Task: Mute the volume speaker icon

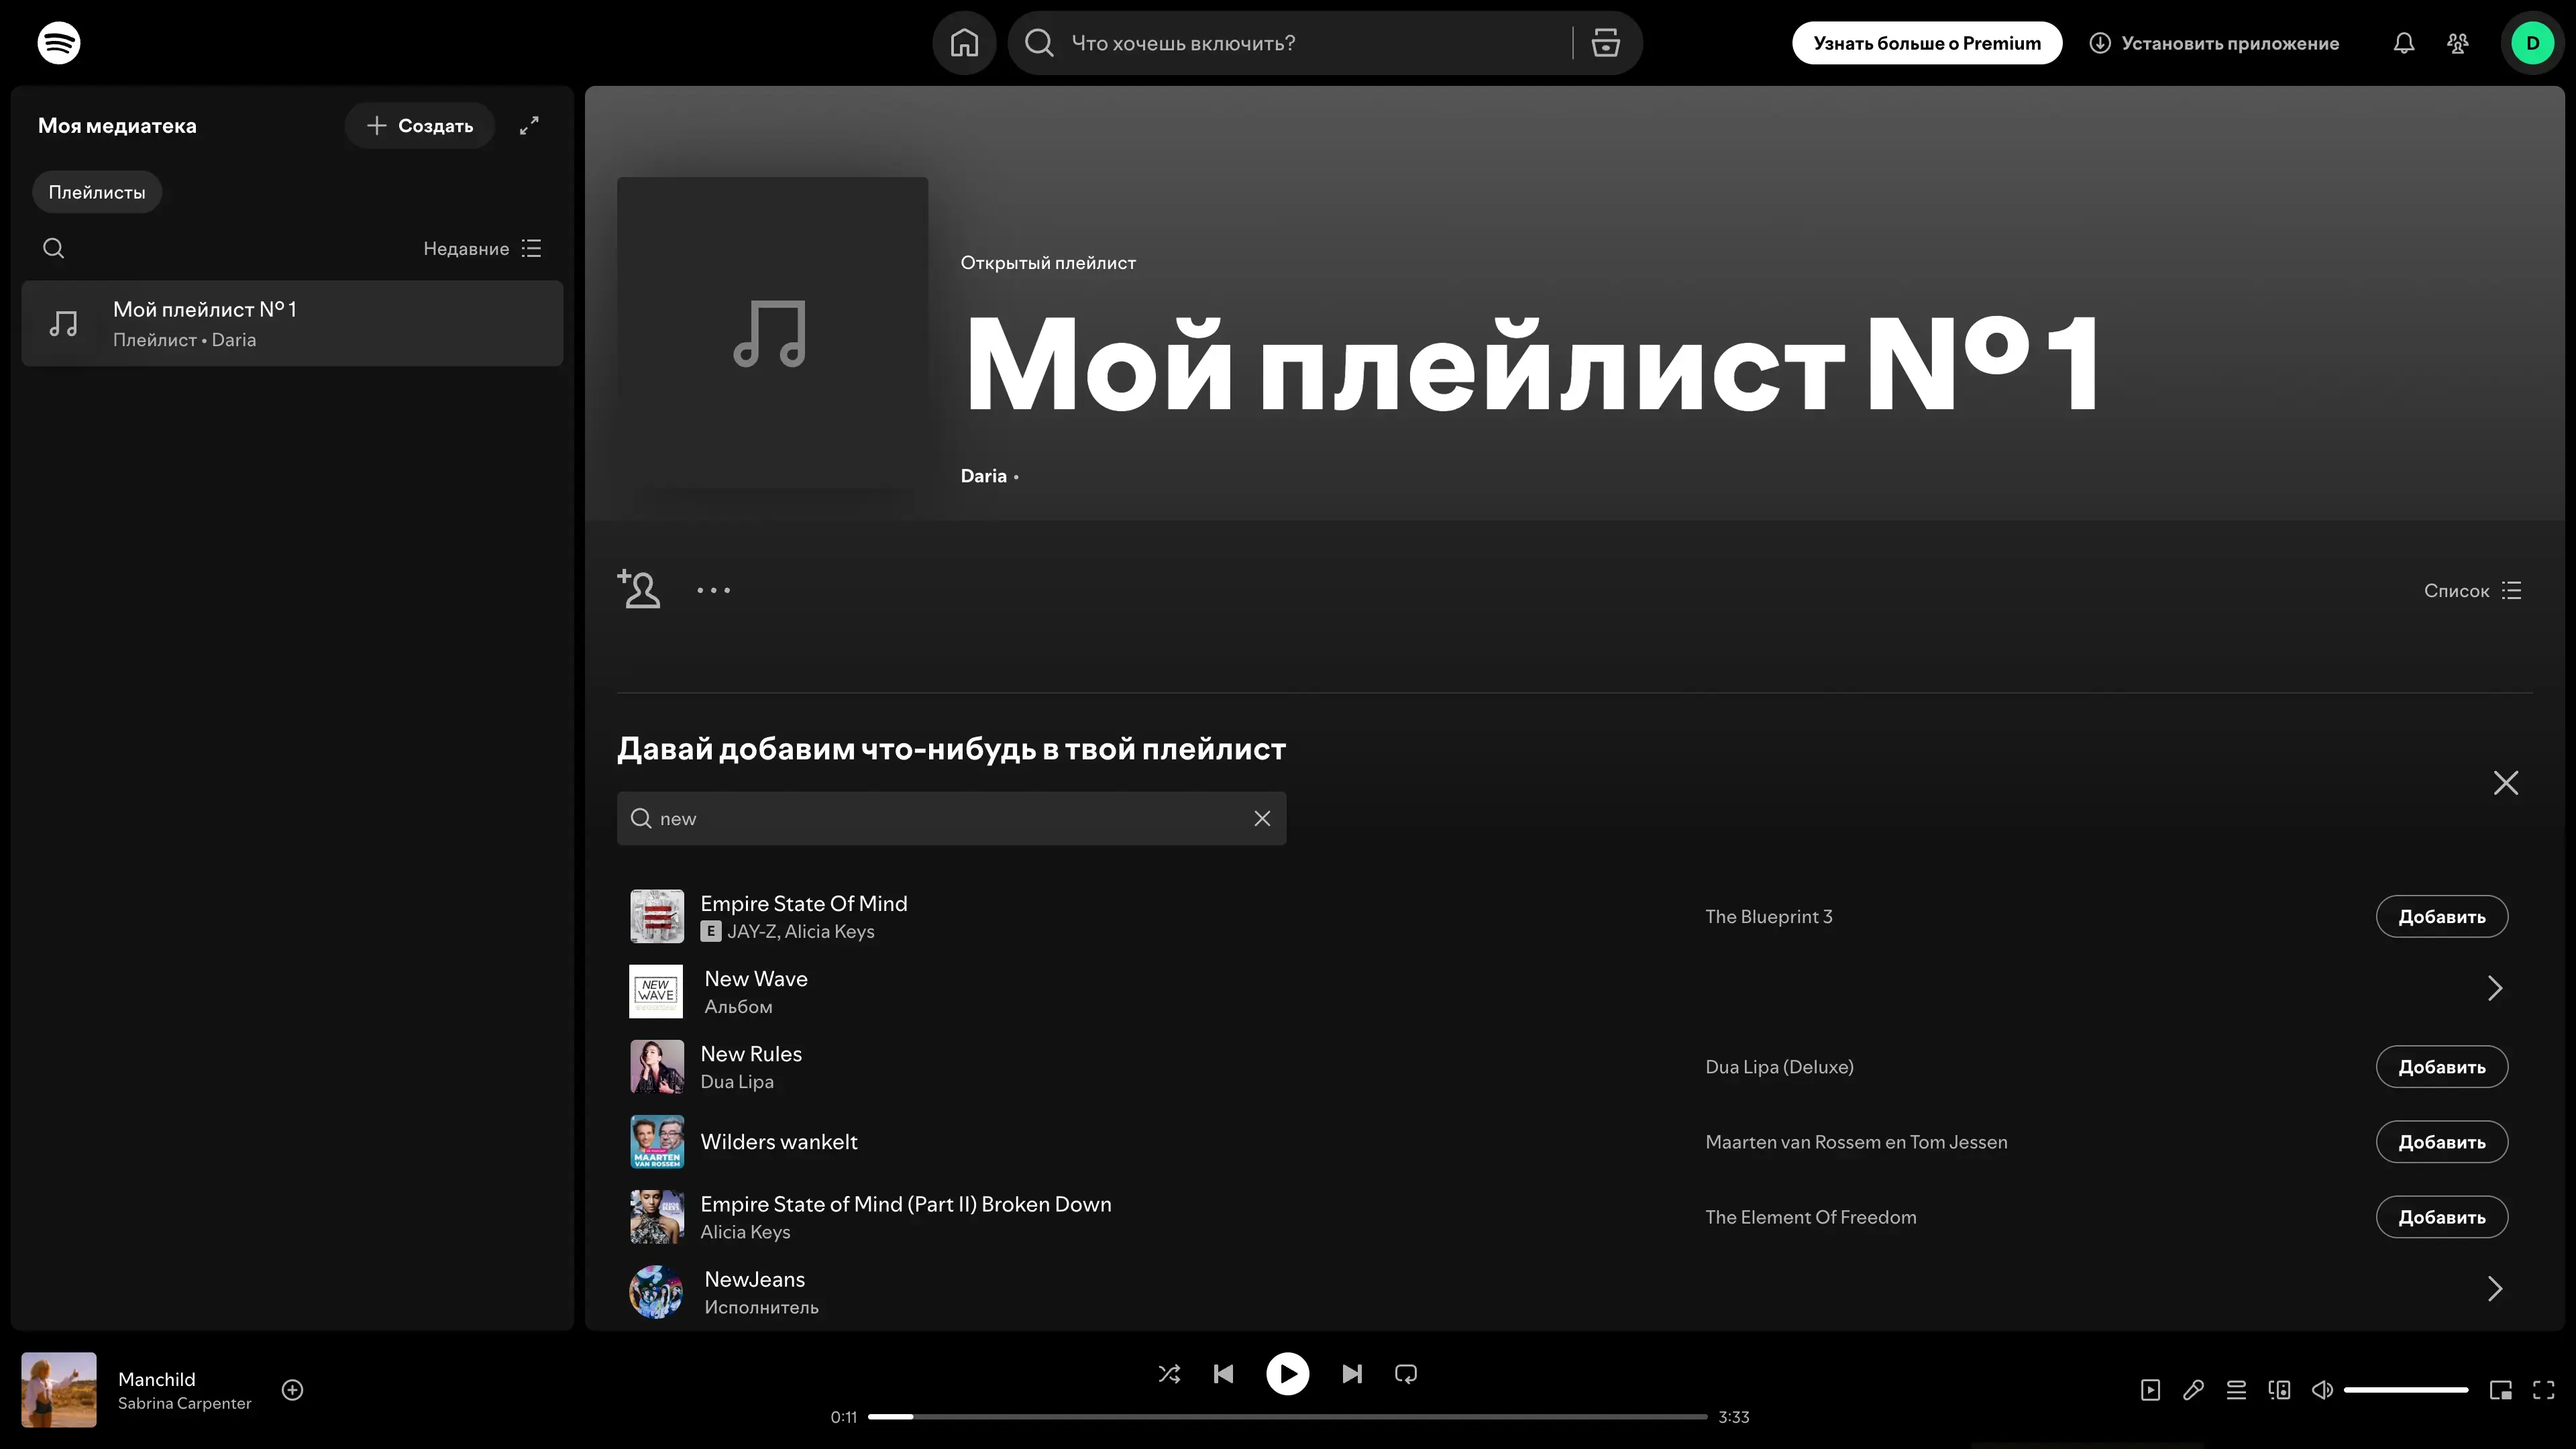Action: click(2322, 1390)
